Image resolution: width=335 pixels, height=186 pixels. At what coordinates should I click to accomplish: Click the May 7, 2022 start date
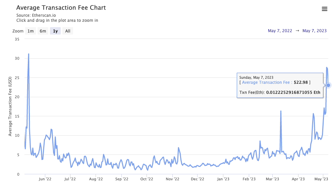tap(280, 31)
